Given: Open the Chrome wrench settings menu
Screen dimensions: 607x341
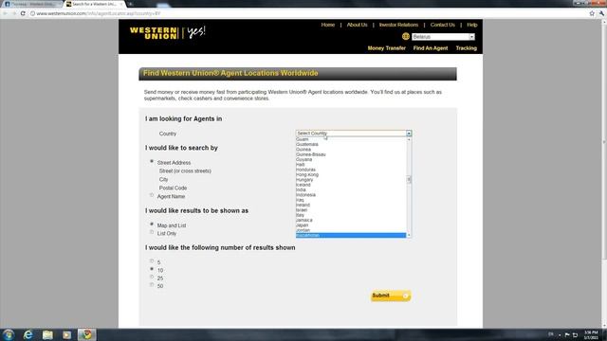Looking at the screenshot, I should 601,13.
